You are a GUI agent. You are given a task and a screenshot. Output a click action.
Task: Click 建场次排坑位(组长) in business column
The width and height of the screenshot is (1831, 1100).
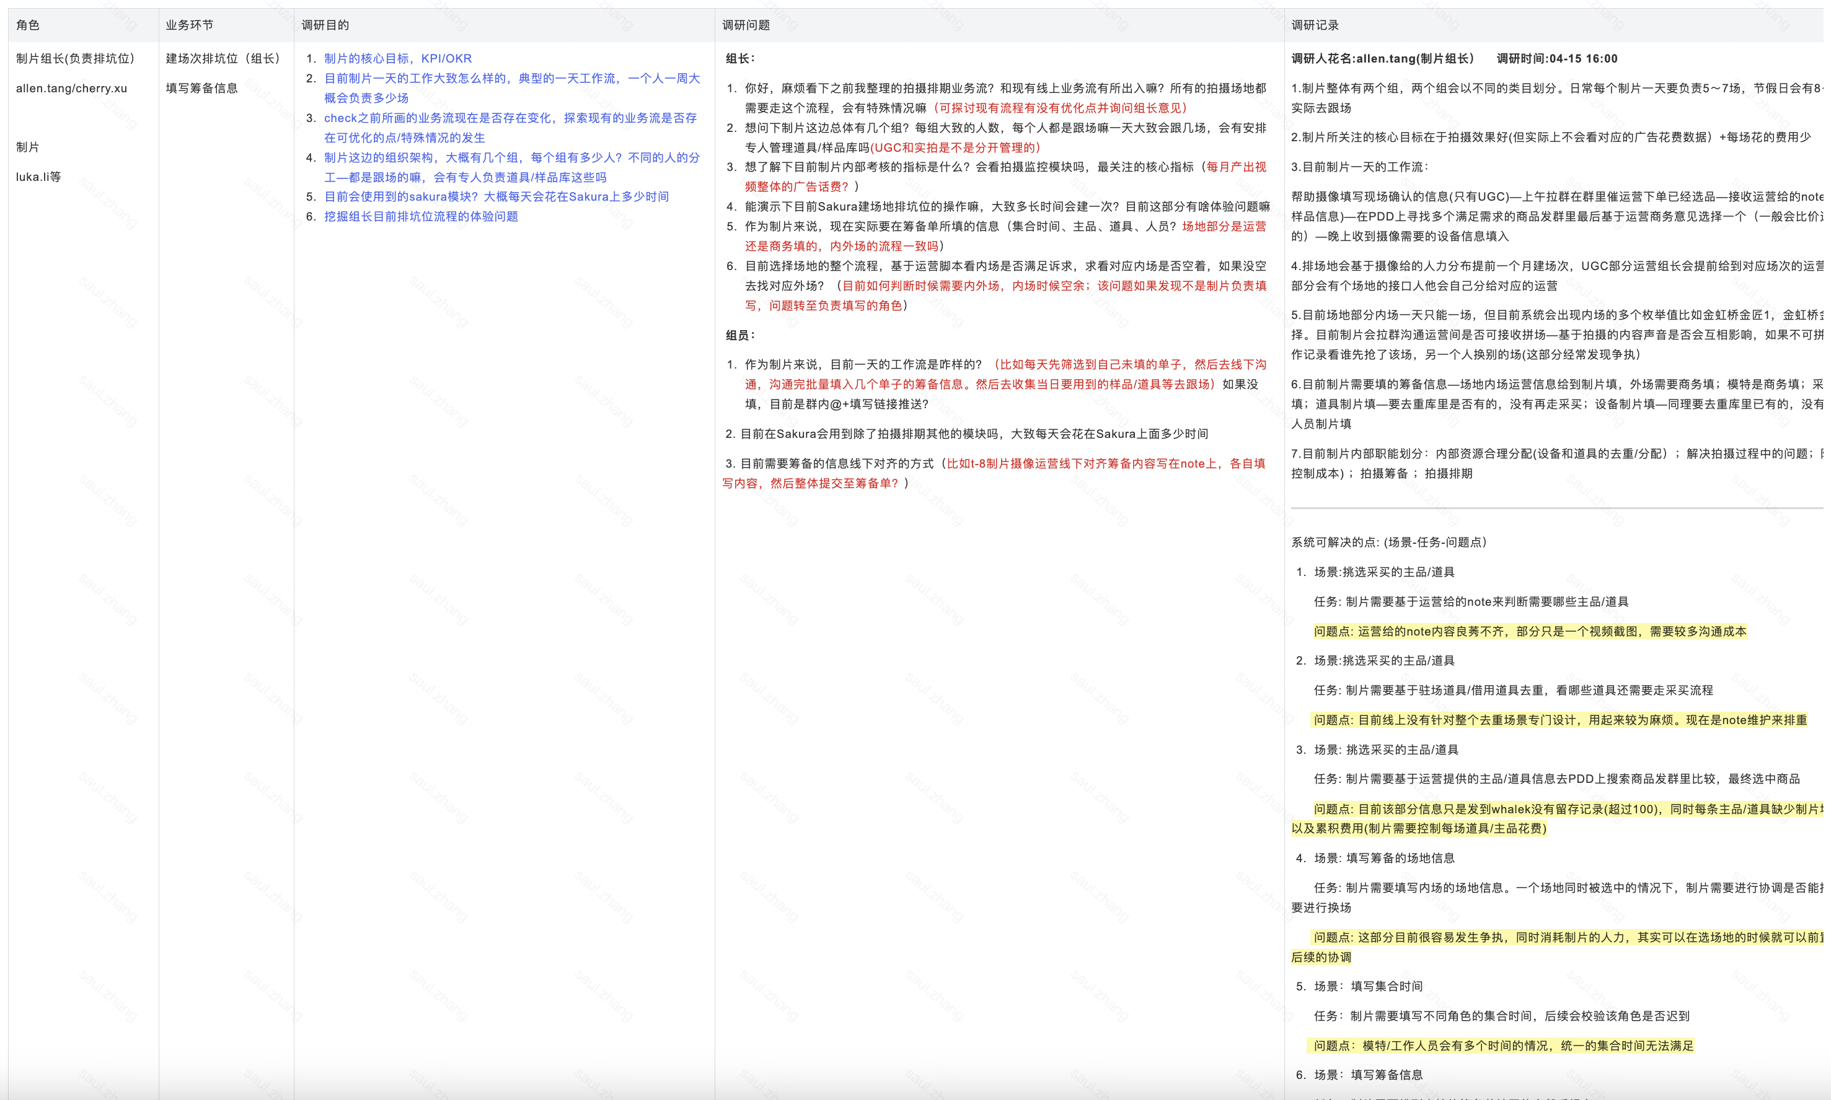coord(223,59)
